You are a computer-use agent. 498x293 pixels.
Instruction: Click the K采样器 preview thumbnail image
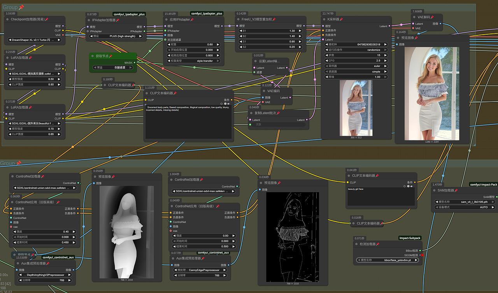[x=356, y=108]
